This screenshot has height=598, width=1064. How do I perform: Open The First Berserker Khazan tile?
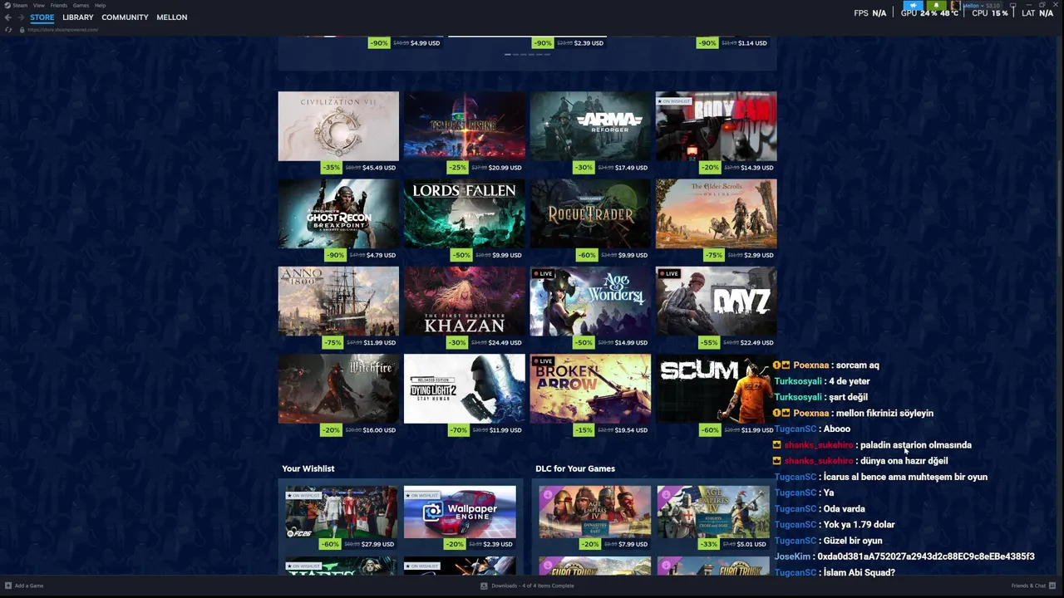point(464,301)
